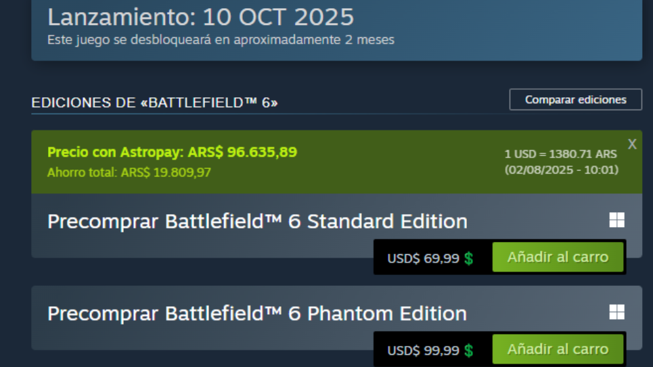Viewport: 653px width, 367px height.
Task: Click the Precio con Astropay amount
Action: (x=262, y=152)
